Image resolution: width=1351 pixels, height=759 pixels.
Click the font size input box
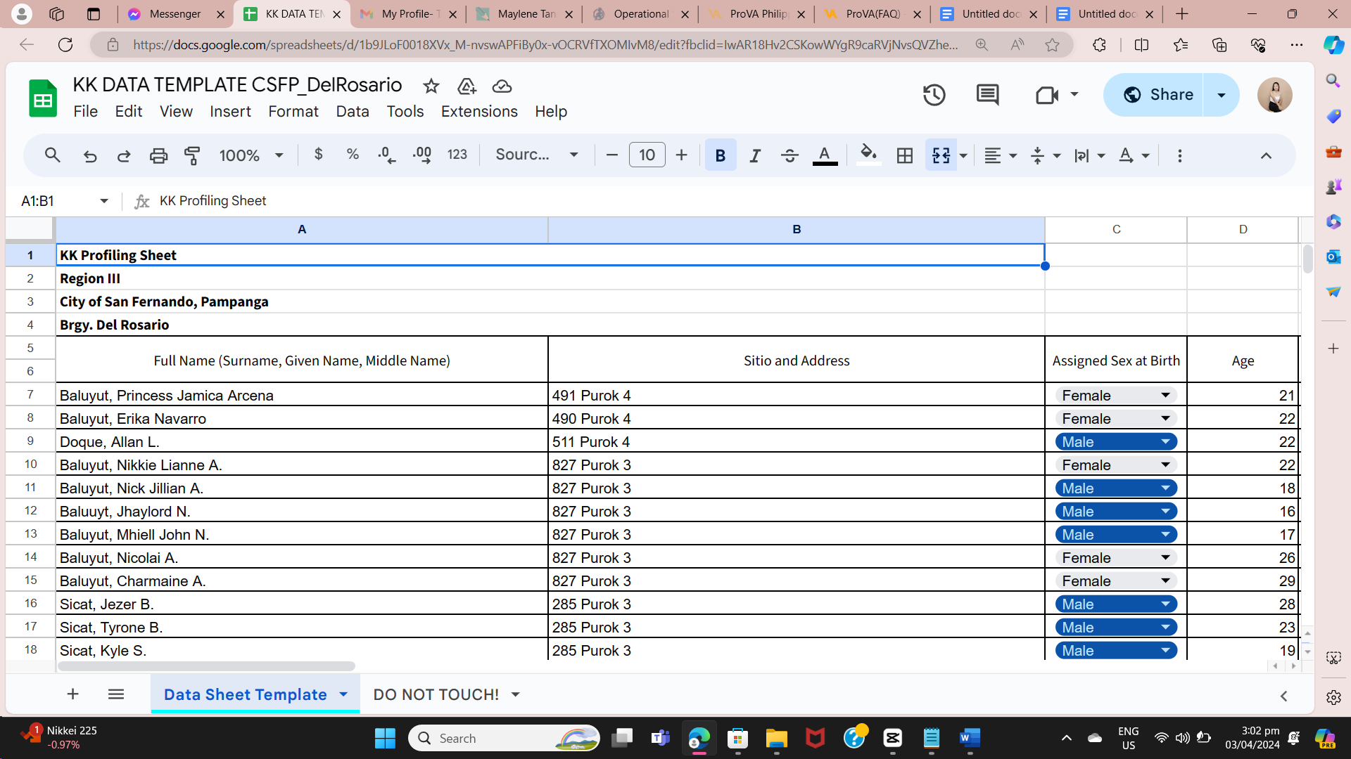[647, 155]
